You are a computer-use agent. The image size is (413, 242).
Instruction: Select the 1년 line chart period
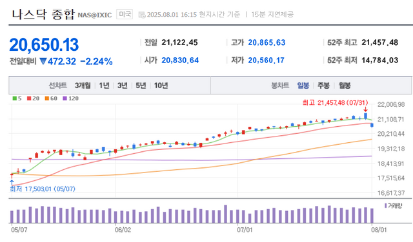tap(104, 86)
